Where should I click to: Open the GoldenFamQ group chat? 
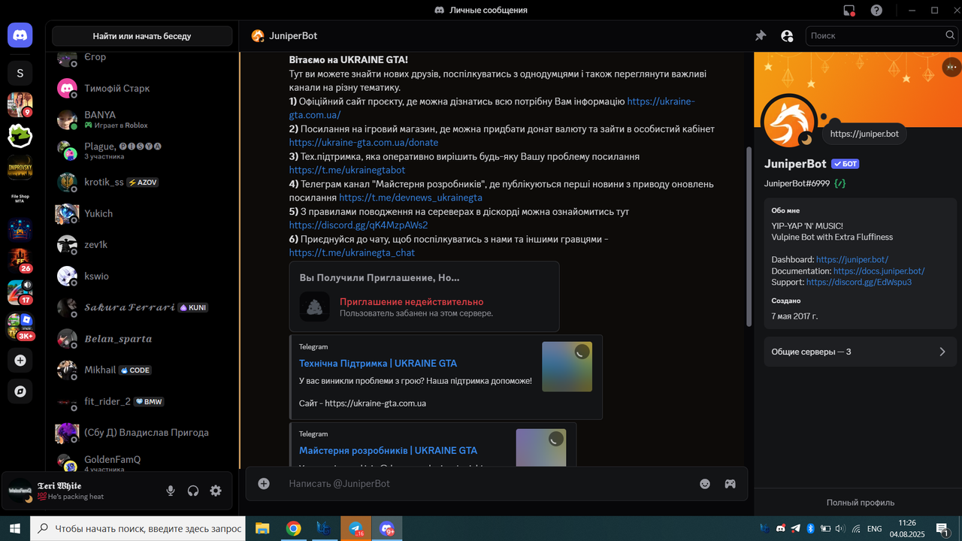(143, 464)
